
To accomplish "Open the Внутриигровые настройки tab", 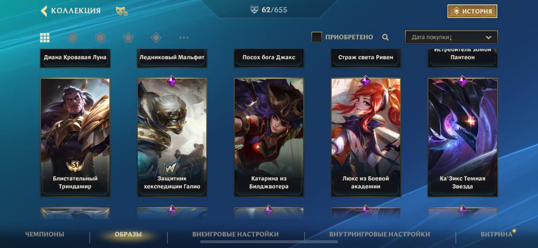I will pos(380,234).
